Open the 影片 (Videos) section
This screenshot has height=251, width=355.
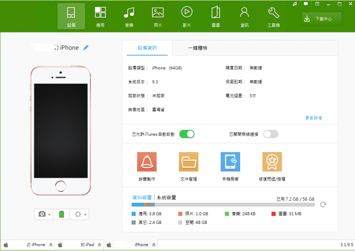[187, 16]
